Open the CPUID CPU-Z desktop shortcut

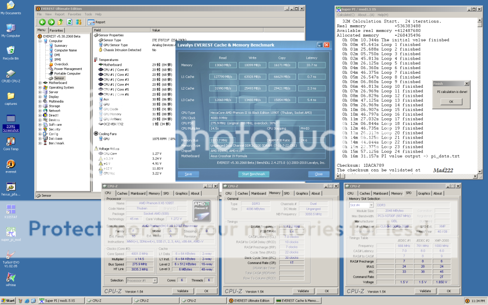click(10, 74)
